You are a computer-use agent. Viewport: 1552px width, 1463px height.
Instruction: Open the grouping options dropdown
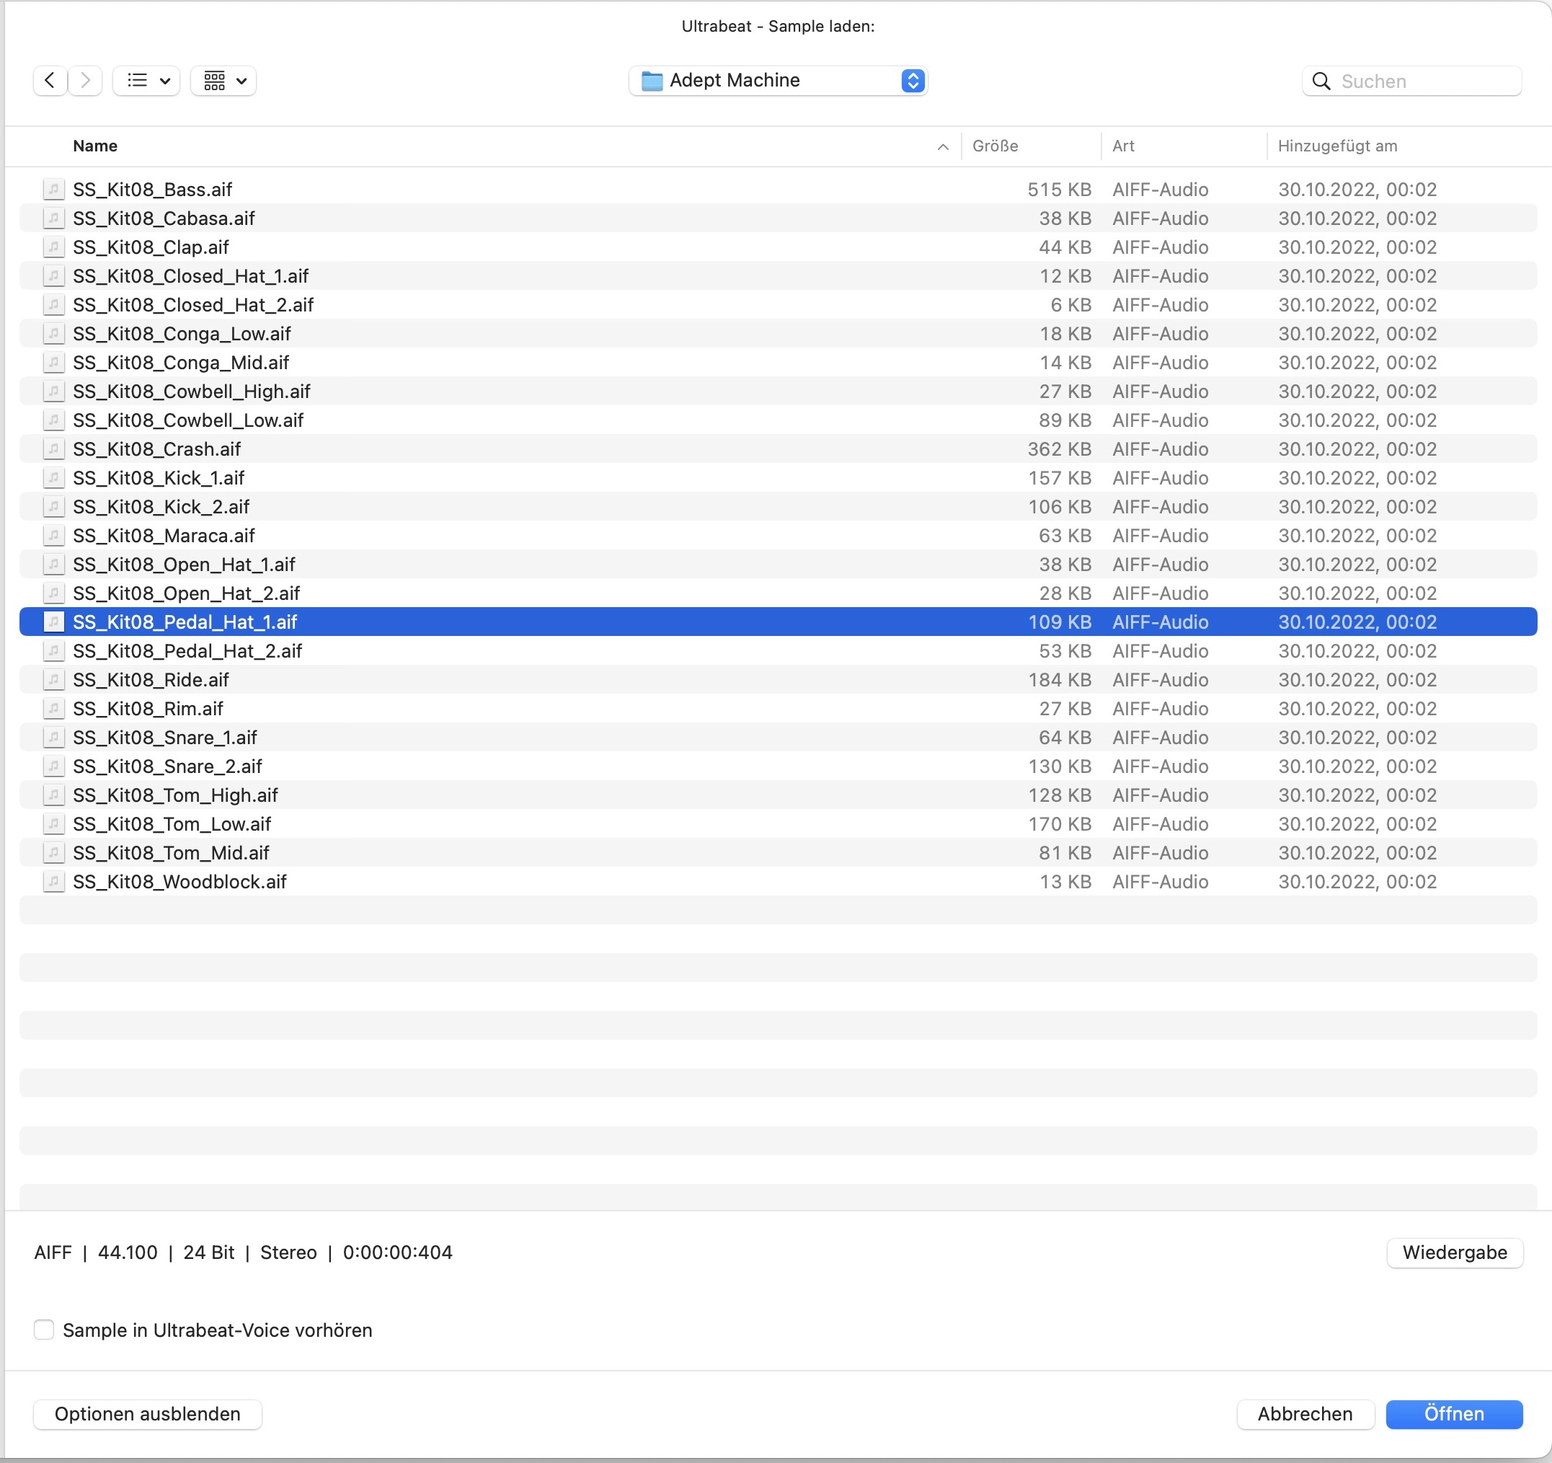tap(224, 81)
